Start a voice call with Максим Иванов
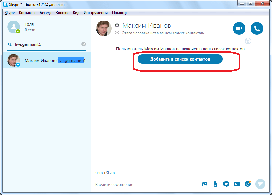This screenshot has width=272, height=195. pyautogui.click(x=257, y=28)
